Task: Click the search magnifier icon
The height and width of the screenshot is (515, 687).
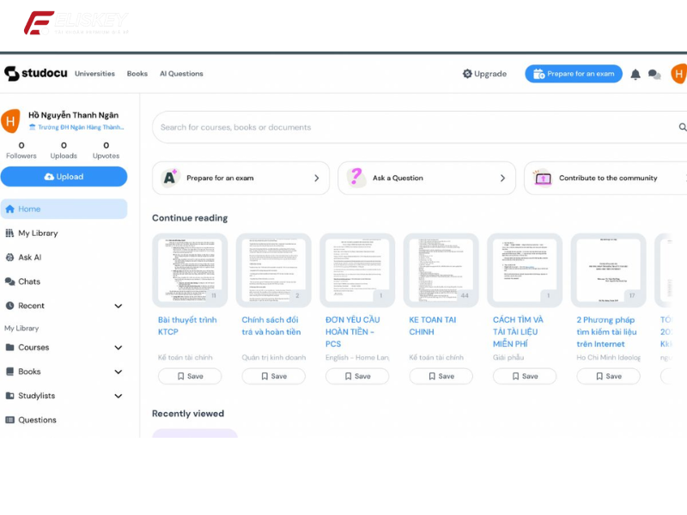Action: [683, 127]
